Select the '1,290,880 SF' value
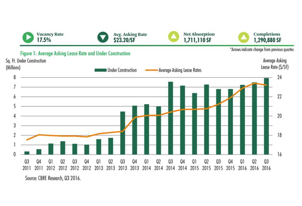This screenshot has width=302, height=206. tap(267, 40)
